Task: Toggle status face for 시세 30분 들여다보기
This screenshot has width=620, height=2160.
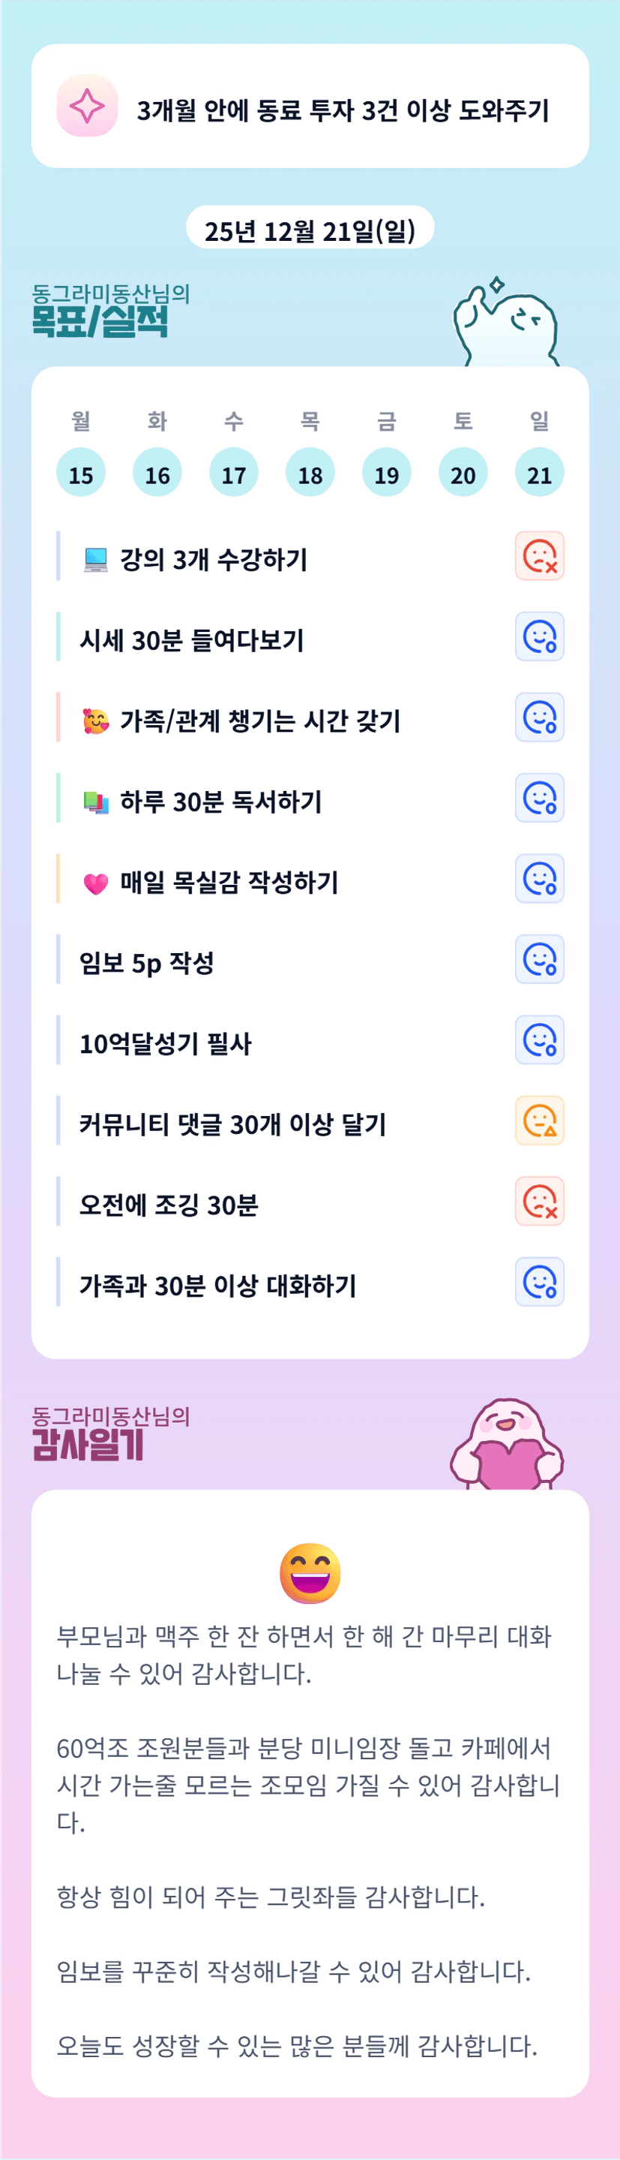Action: click(x=539, y=636)
